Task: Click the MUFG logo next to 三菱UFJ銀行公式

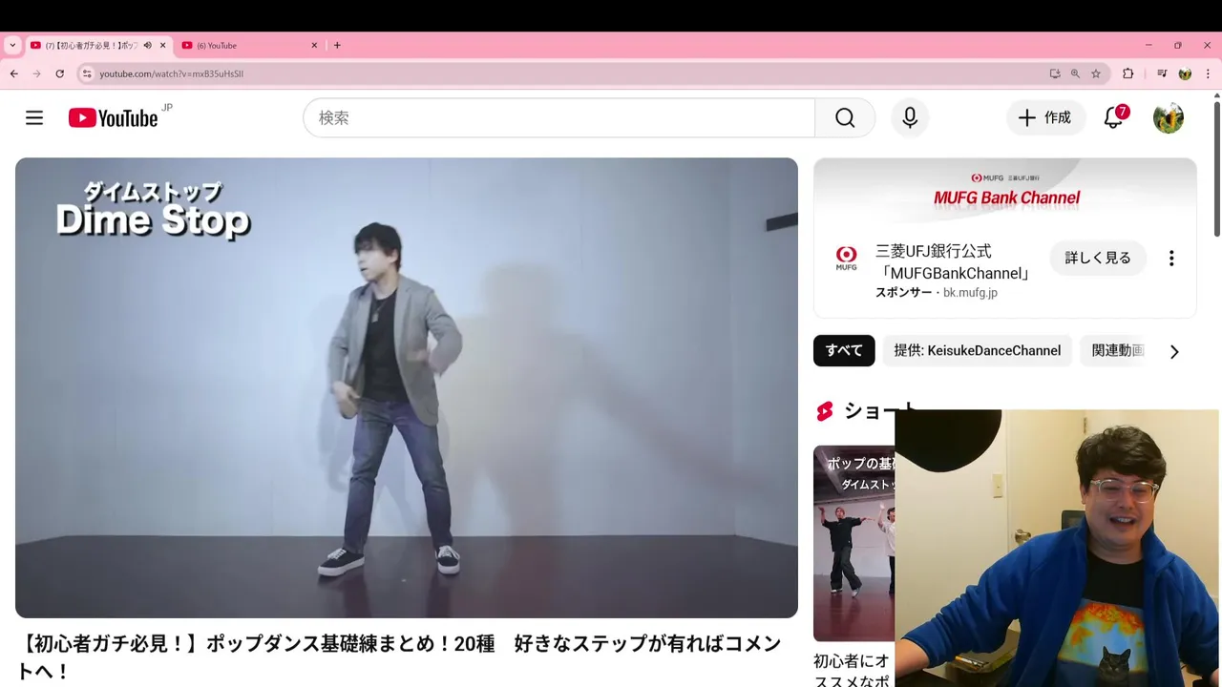Action: coord(846,258)
